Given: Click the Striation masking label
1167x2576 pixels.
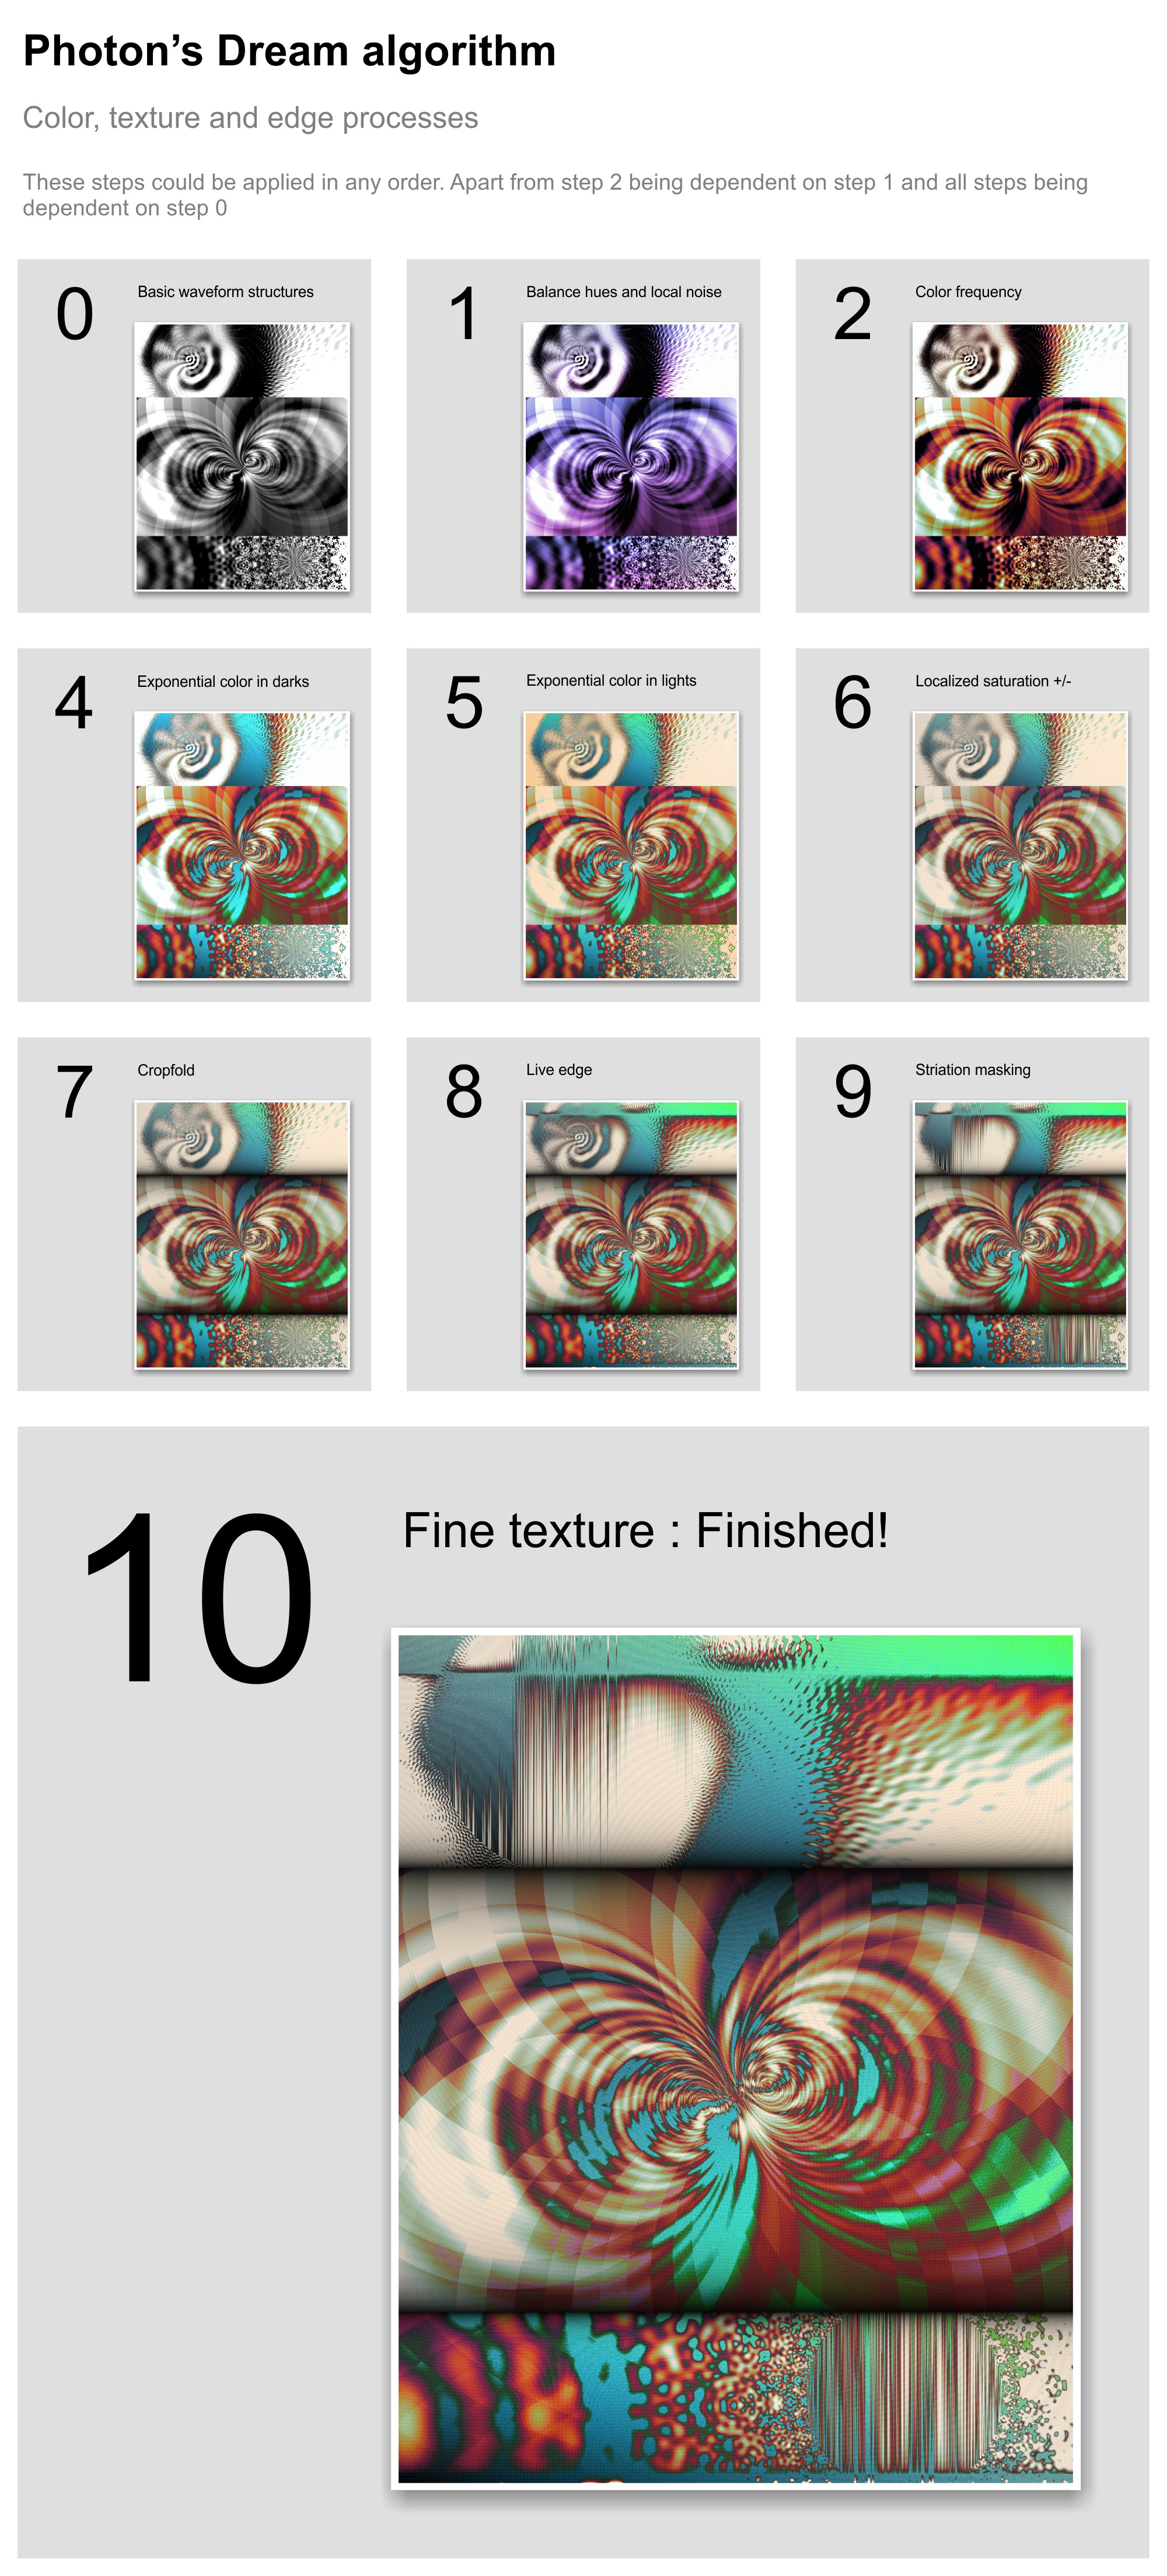Looking at the screenshot, I should tap(972, 1070).
